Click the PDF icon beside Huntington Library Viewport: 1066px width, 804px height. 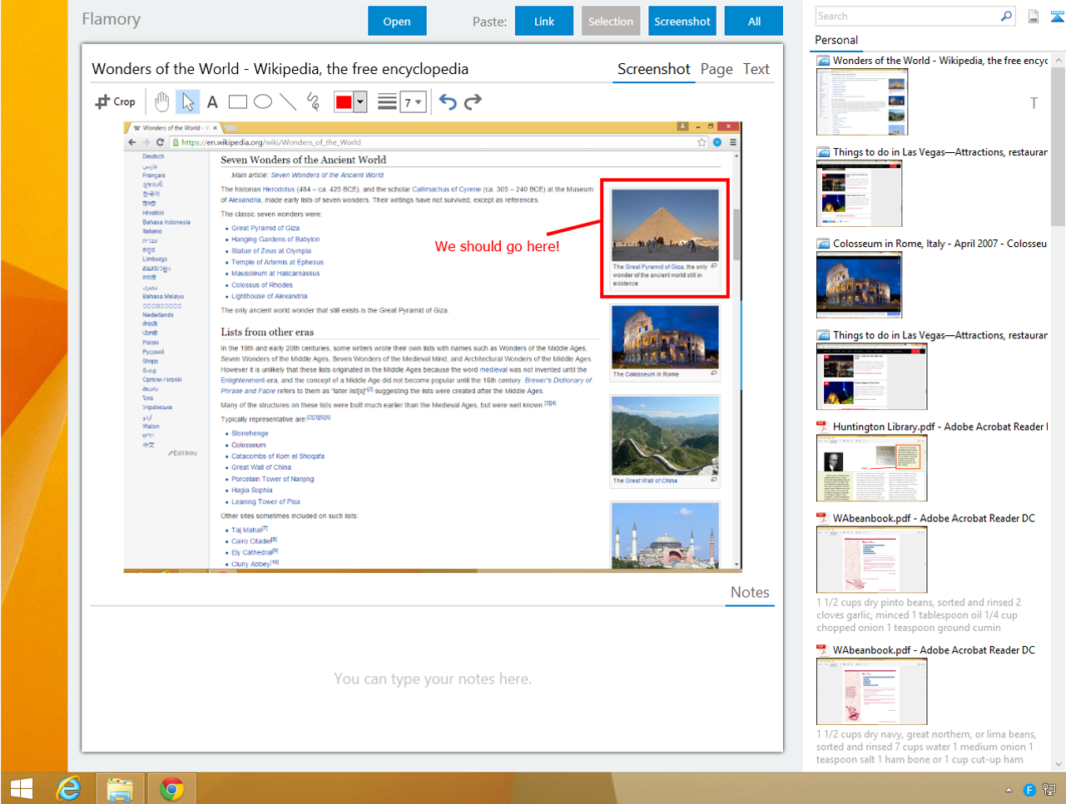click(822, 427)
